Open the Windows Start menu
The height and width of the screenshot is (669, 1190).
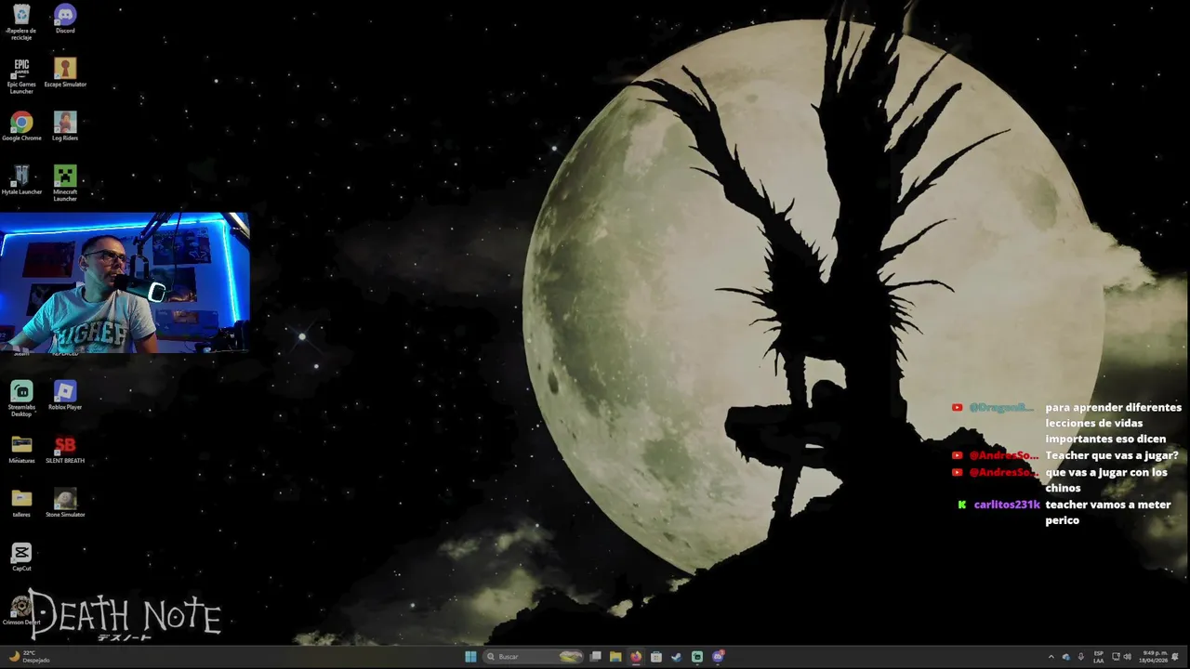tap(470, 657)
